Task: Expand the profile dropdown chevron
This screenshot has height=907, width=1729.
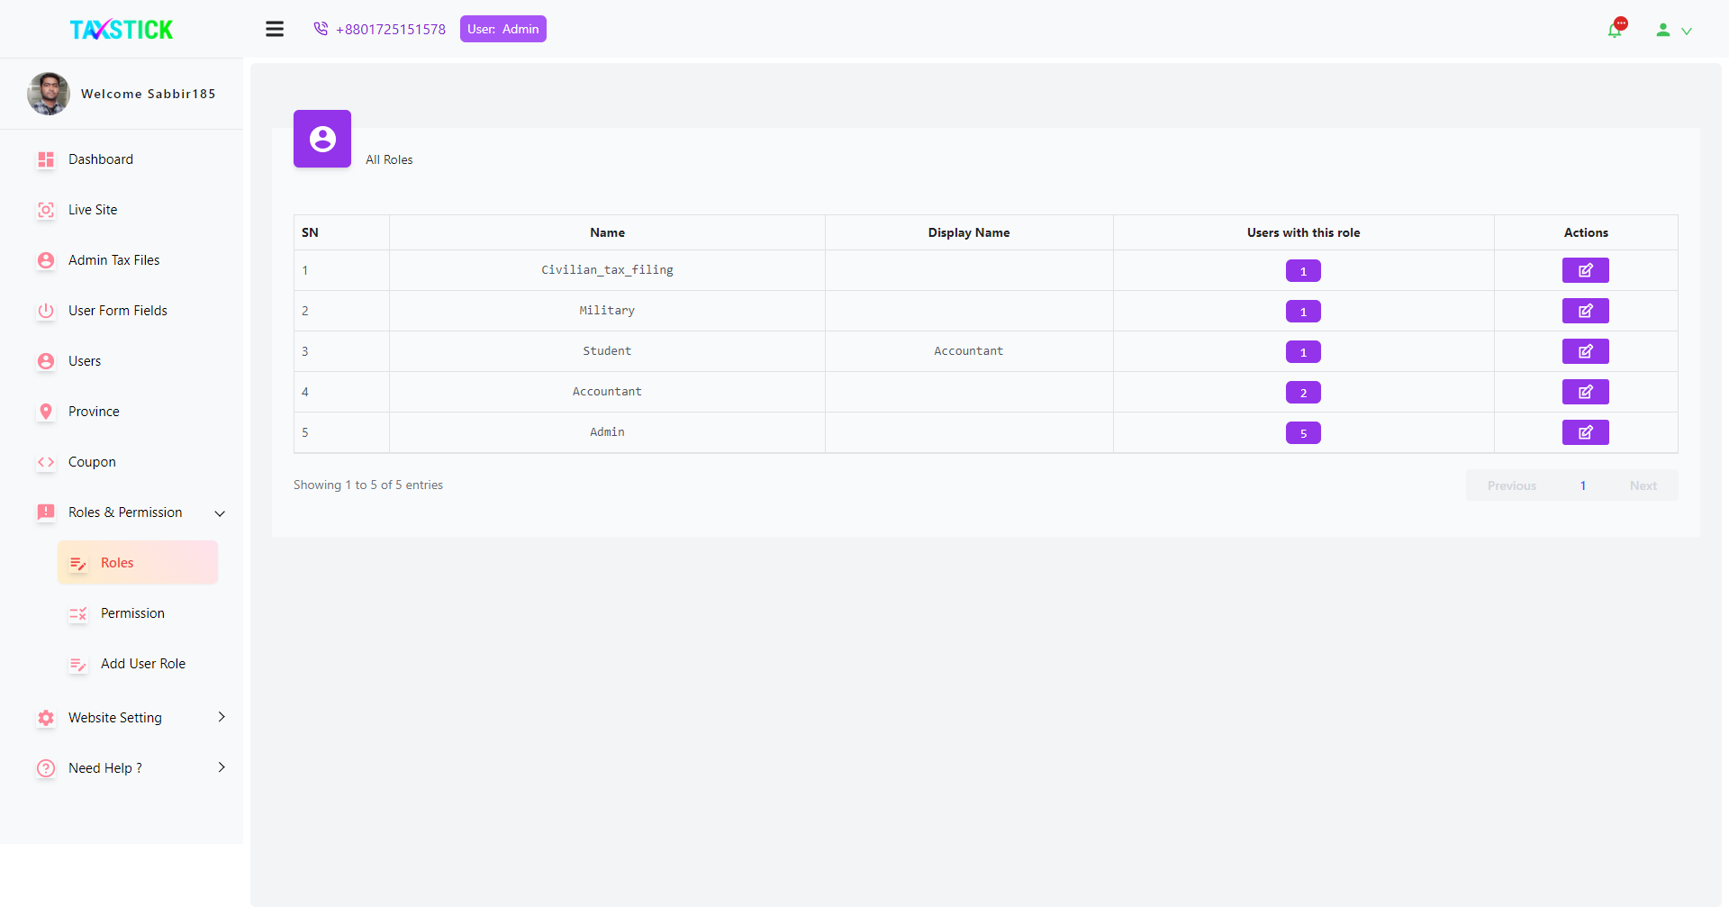Action: point(1687,31)
